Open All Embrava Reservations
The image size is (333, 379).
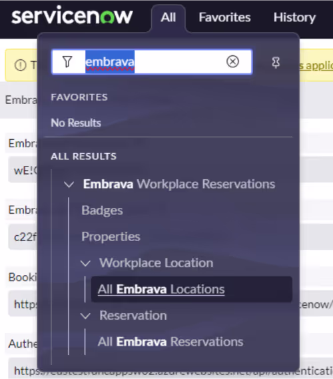[170, 342]
